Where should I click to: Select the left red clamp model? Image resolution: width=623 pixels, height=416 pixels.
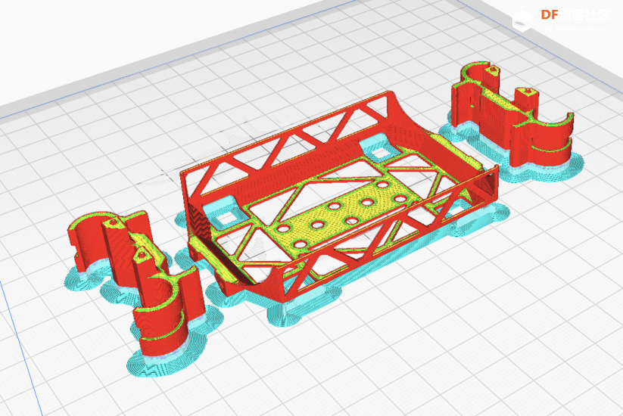point(114,250)
